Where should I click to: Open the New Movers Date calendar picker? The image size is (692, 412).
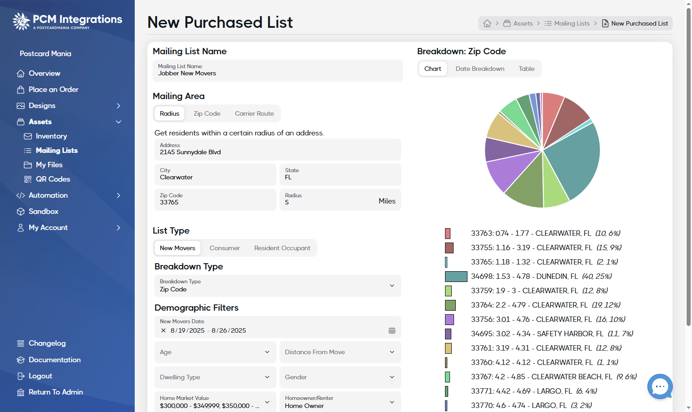coord(392,330)
